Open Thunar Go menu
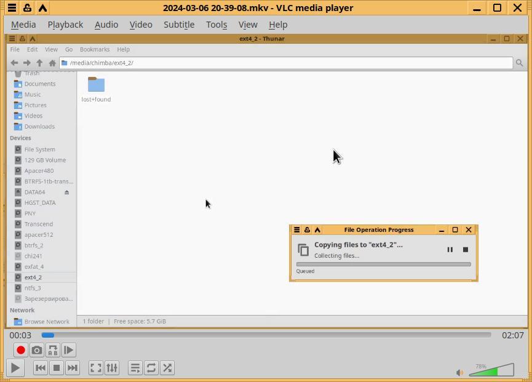This screenshot has height=382, width=532. click(69, 50)
